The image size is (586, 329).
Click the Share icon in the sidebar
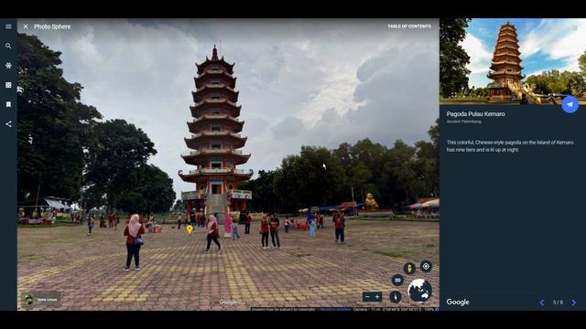click(8, 124)
